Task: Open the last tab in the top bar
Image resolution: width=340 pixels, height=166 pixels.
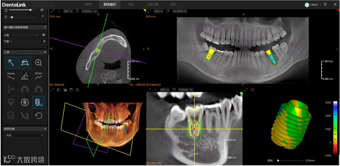Action: click(172, 4)
